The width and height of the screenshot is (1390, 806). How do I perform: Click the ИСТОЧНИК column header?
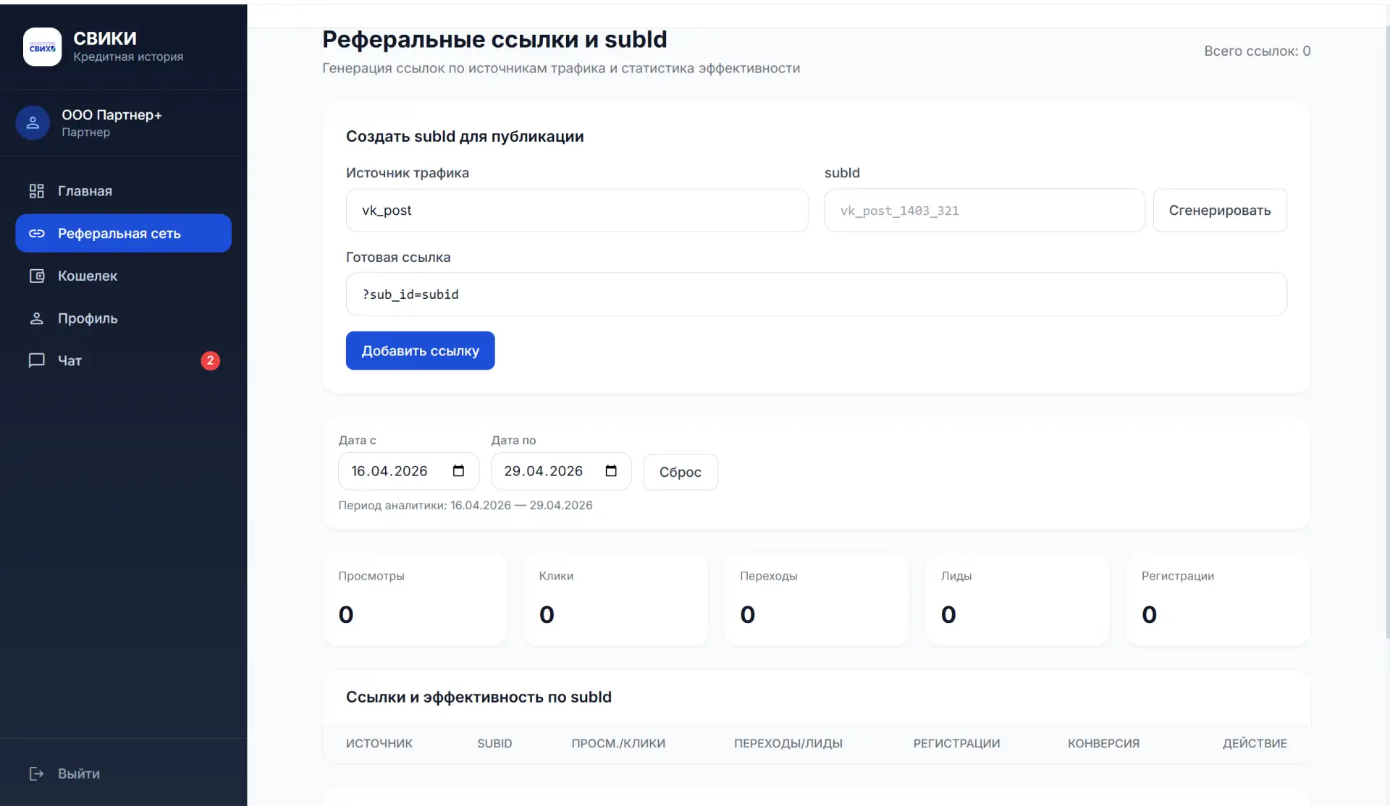tap(379, 744)
